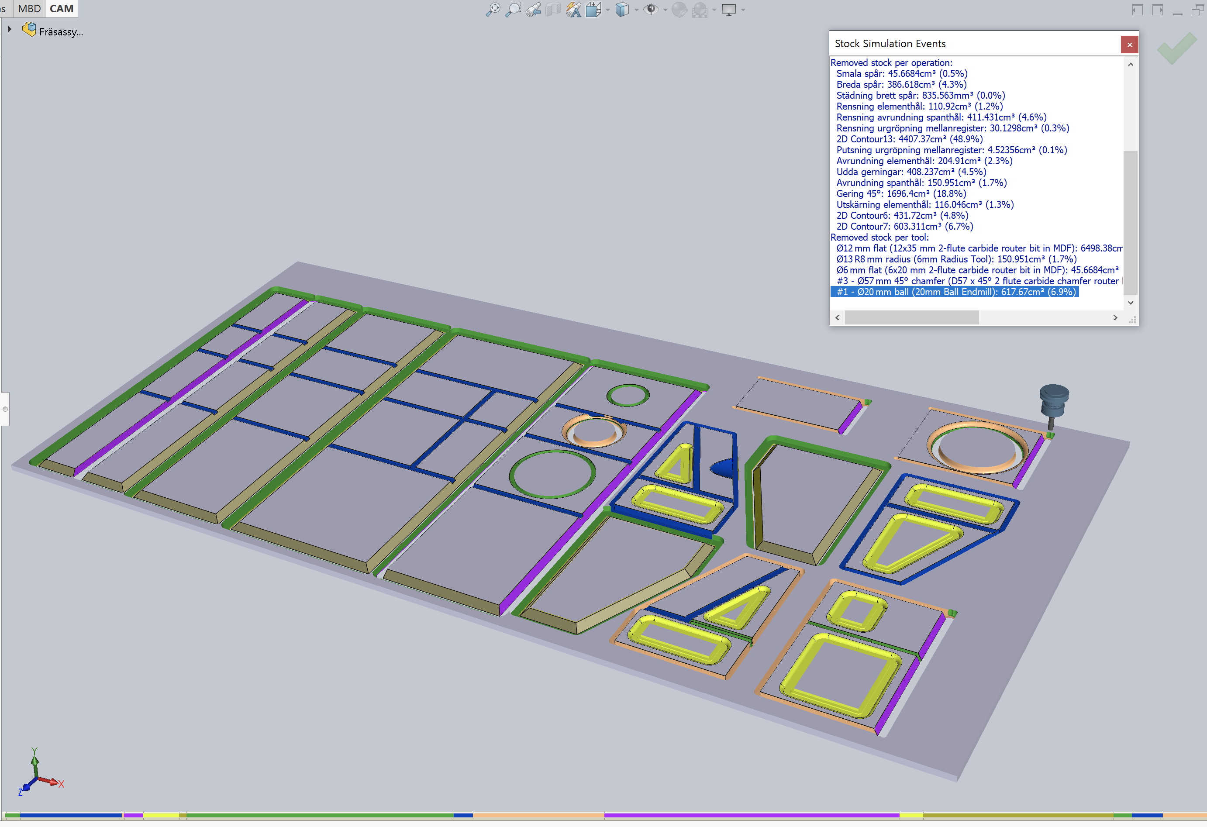Open the Dynamic Annotation Views icon
This screenshot has width=1207, height=827.
tap(573, 9)
